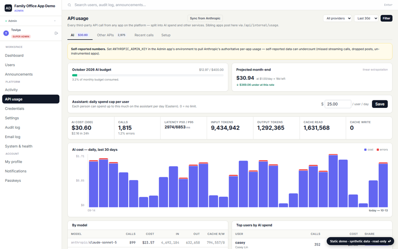Go to Dashboard in sidebar

point(31,55)
